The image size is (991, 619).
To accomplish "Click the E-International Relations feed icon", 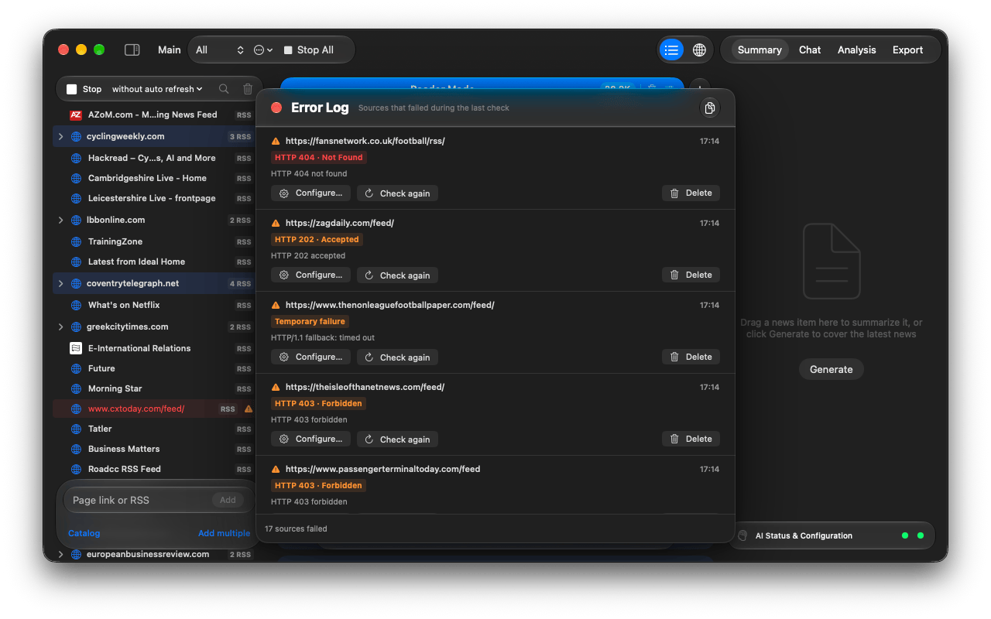I will pyautogui.click(x=76, y=348).
